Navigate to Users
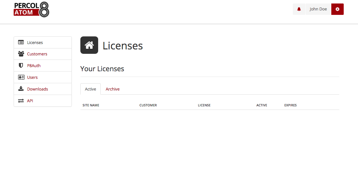Screen dimensions: 358x170 coord(43,77)
